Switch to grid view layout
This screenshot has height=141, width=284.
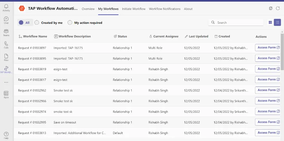[270, 22]
